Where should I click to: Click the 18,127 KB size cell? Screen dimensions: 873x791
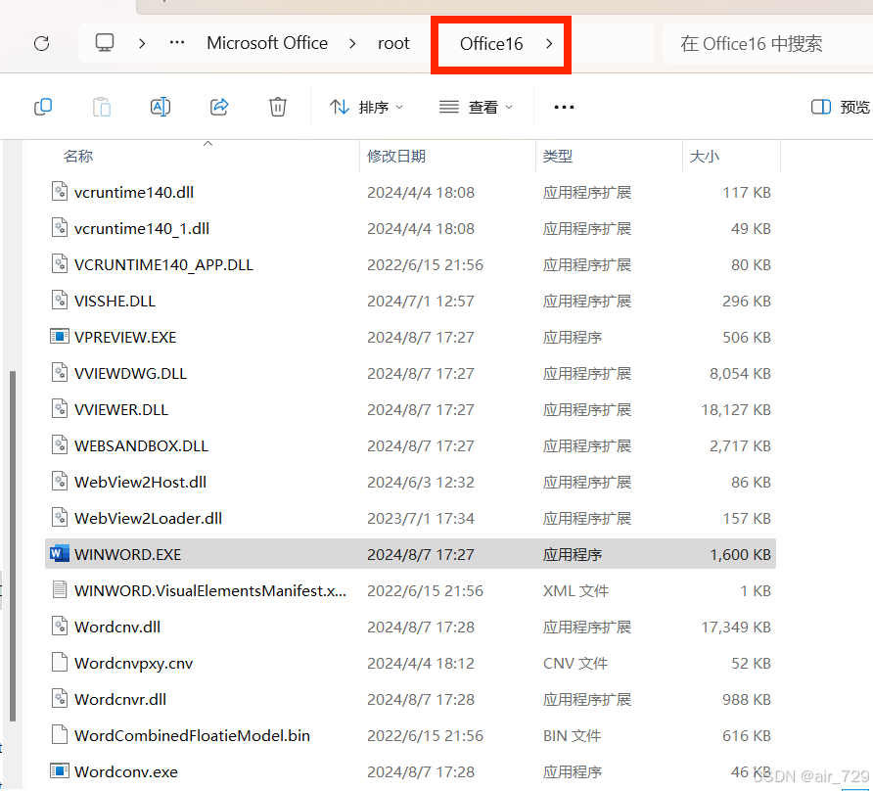[x=735, y=409]
